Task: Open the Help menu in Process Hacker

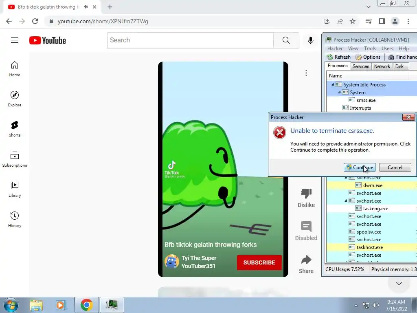Action: pos(404,48)
